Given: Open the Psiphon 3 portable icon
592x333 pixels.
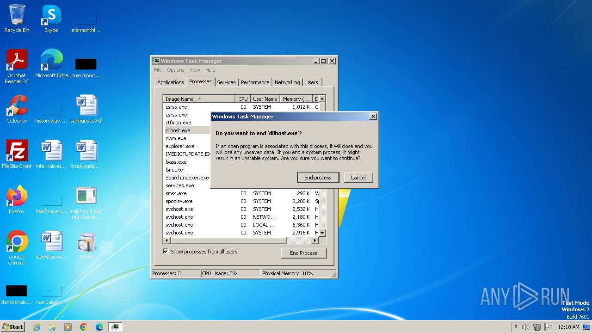Looking at the screenshot, I should (86, 203).
